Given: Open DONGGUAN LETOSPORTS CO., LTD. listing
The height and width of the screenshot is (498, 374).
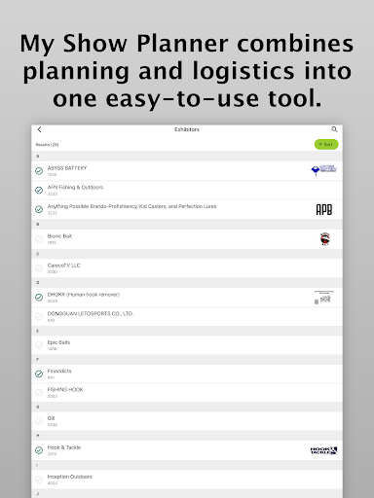Looking at the screenshot, I should point(187,316).
